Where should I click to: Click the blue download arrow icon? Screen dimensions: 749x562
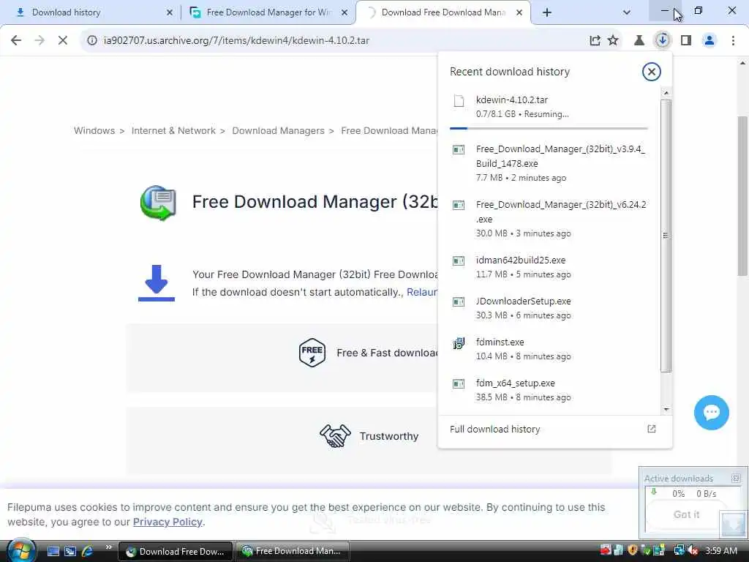[x=157, y=283]
